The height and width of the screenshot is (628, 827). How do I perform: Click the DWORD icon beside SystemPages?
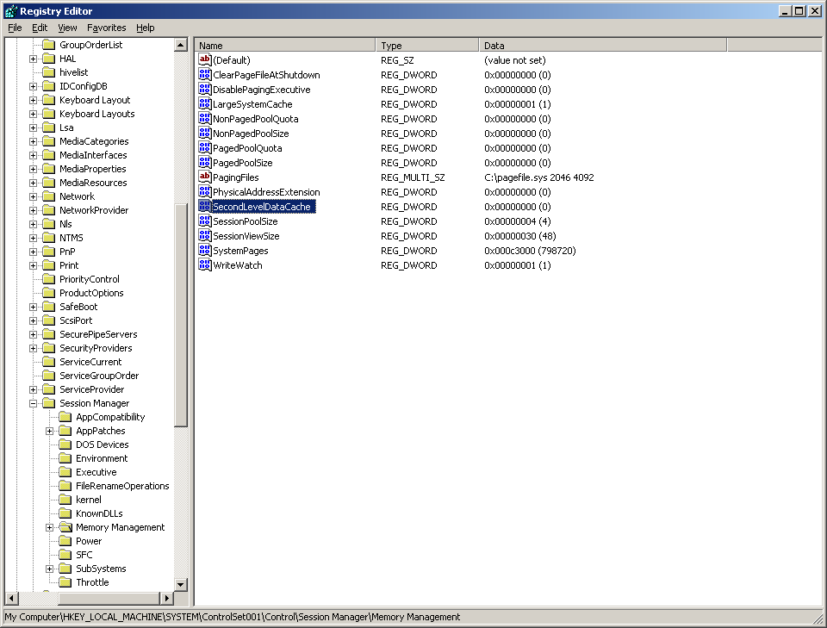pos(205,251)
